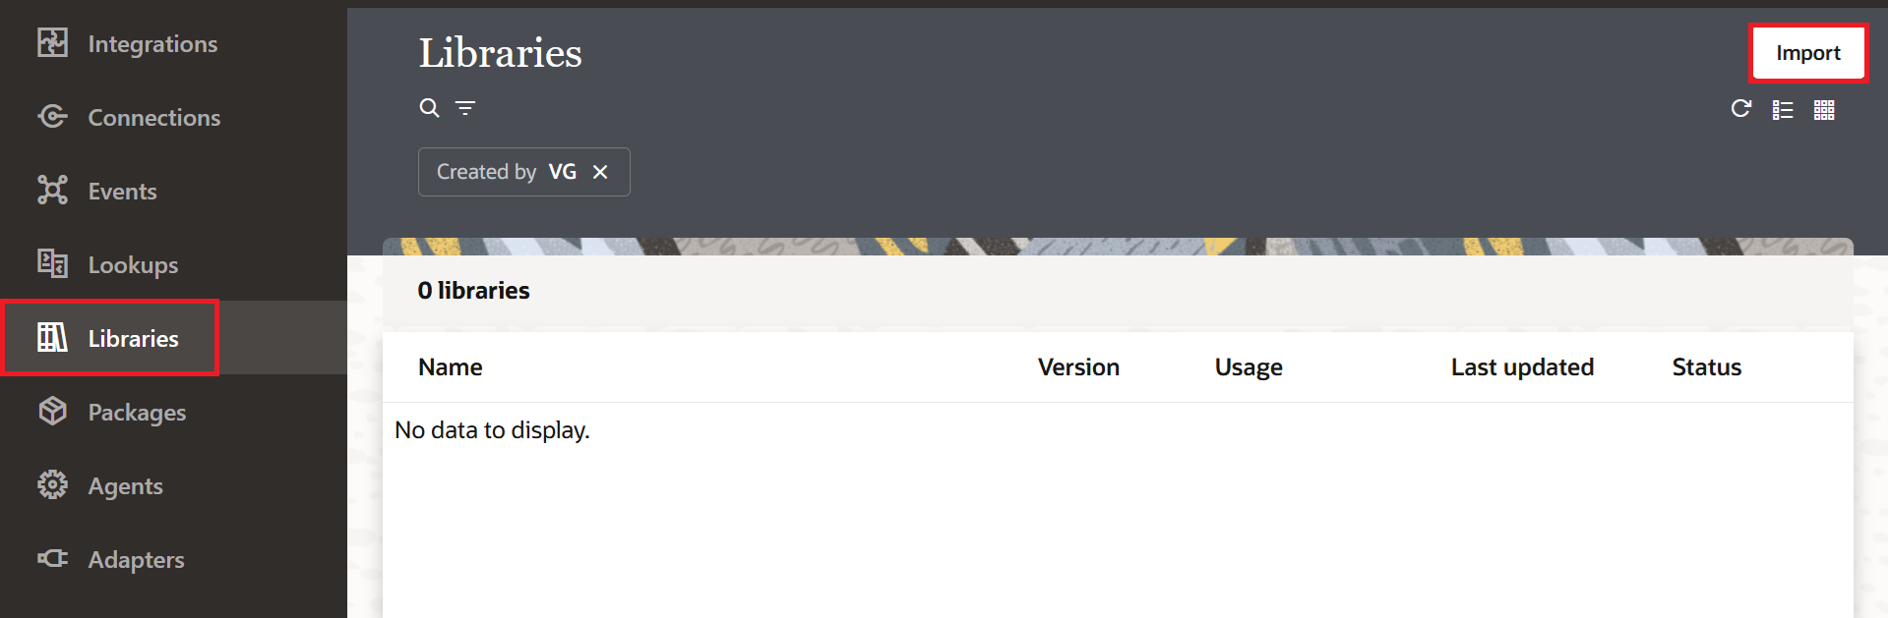Switch to grid view
Screen dimensions: 1888x618
click(x=1824, y=110)
